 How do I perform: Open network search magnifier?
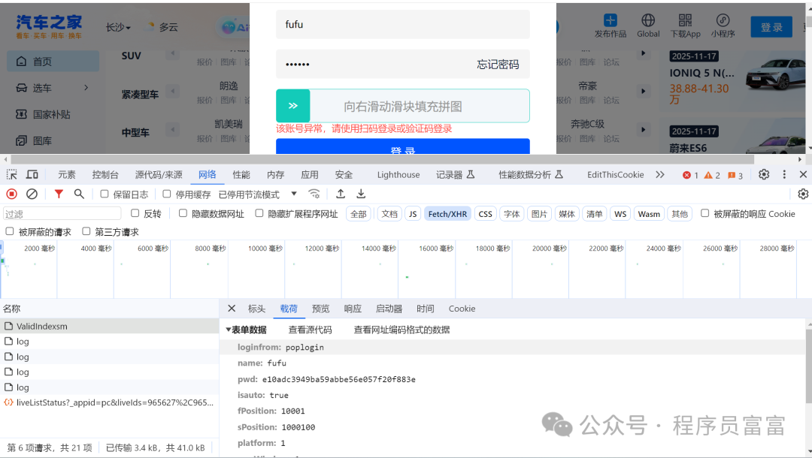[79, 194]
